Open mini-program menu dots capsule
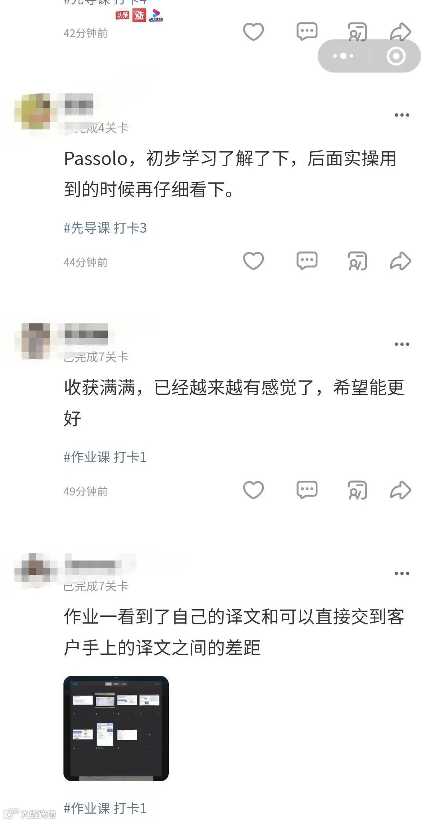The width and height of the screenshot is (431, 822). pyautogui.click(x=343, y=56)
